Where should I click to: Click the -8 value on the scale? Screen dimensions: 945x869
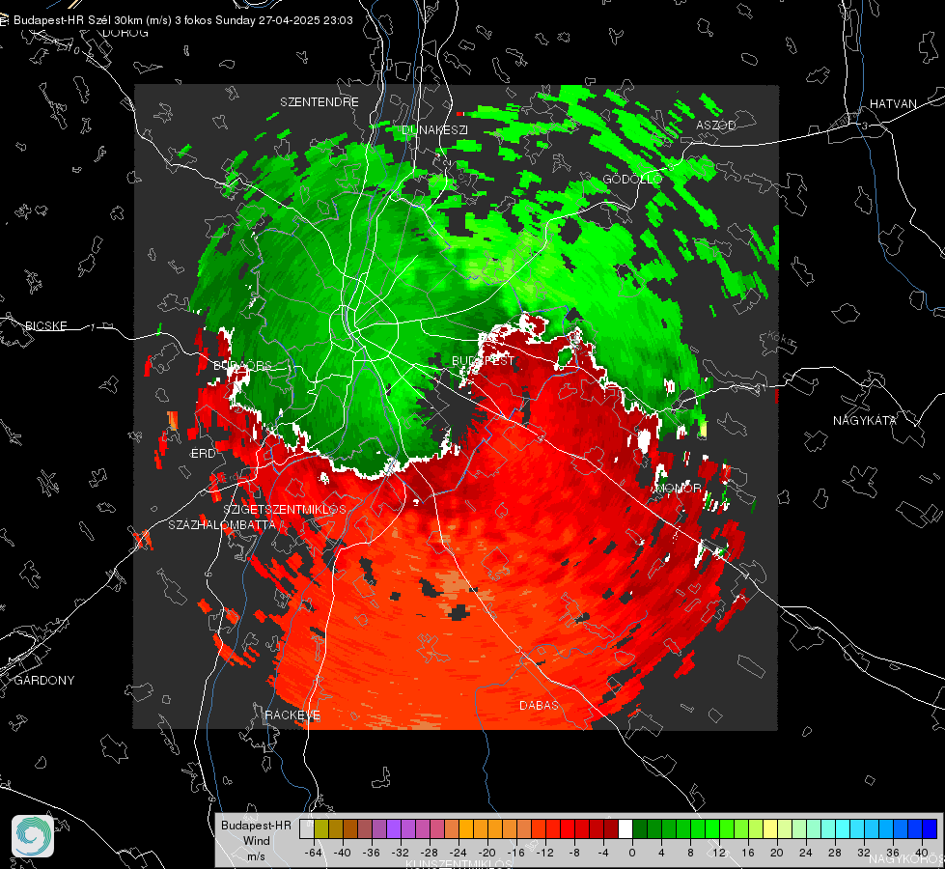(x=573, y=853)
